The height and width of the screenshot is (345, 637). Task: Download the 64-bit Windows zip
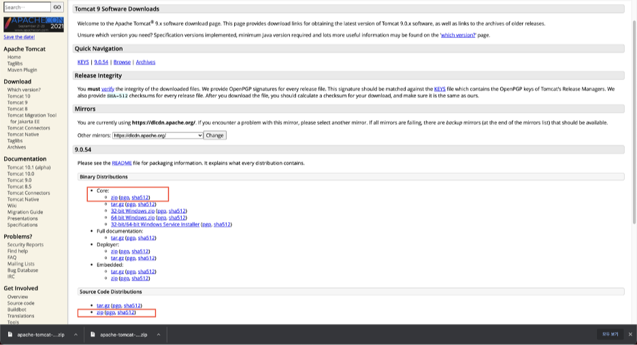133,218
